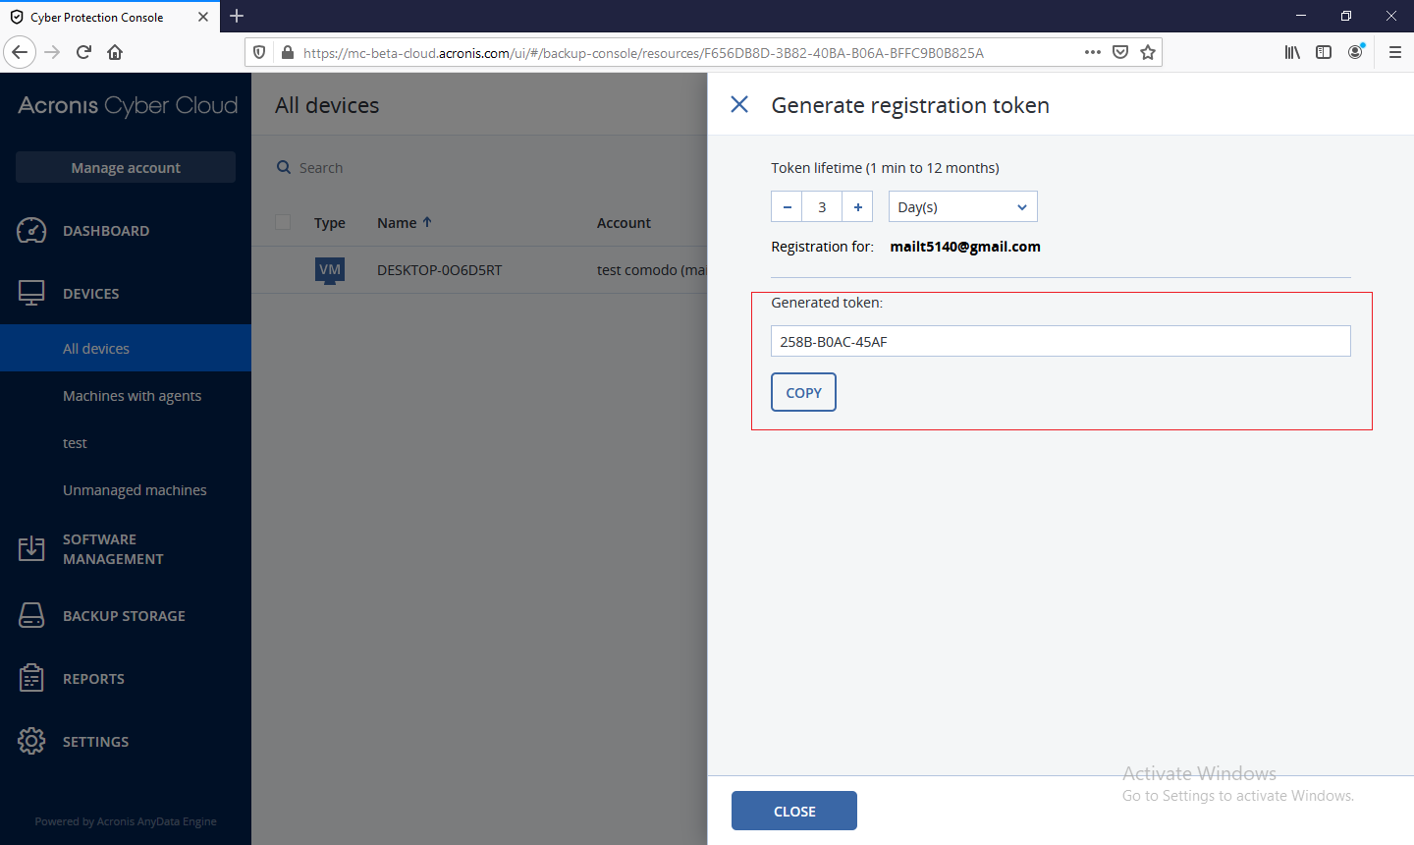The width and height of the screenshot is (1414, 845).
Task: Increase token lifetime with plus button
Action: point(857,207)
